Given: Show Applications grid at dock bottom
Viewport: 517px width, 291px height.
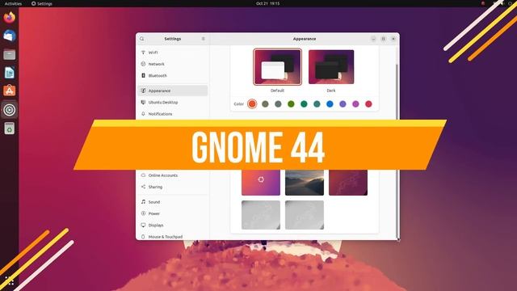Looking at the screenshot, I should pos(9,281).
